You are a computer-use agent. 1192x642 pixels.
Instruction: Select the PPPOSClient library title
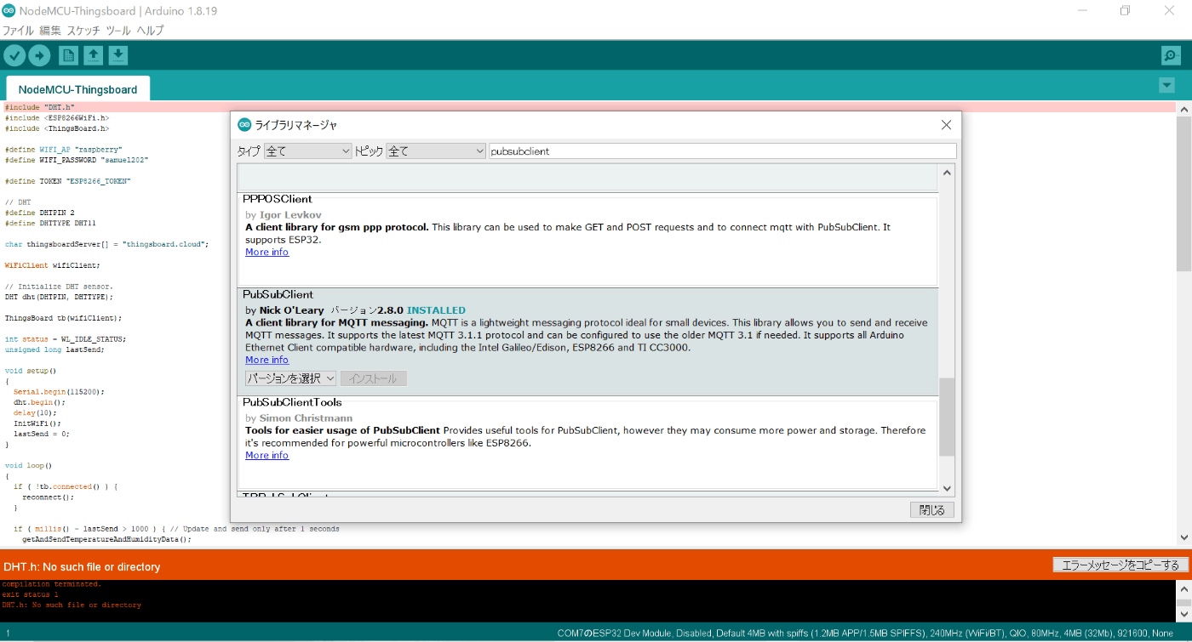278,199
